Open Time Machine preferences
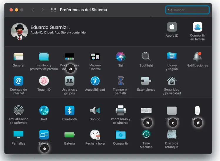 coord(146,135)
